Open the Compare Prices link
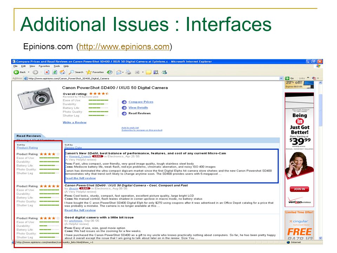 [x=141, y=102]
